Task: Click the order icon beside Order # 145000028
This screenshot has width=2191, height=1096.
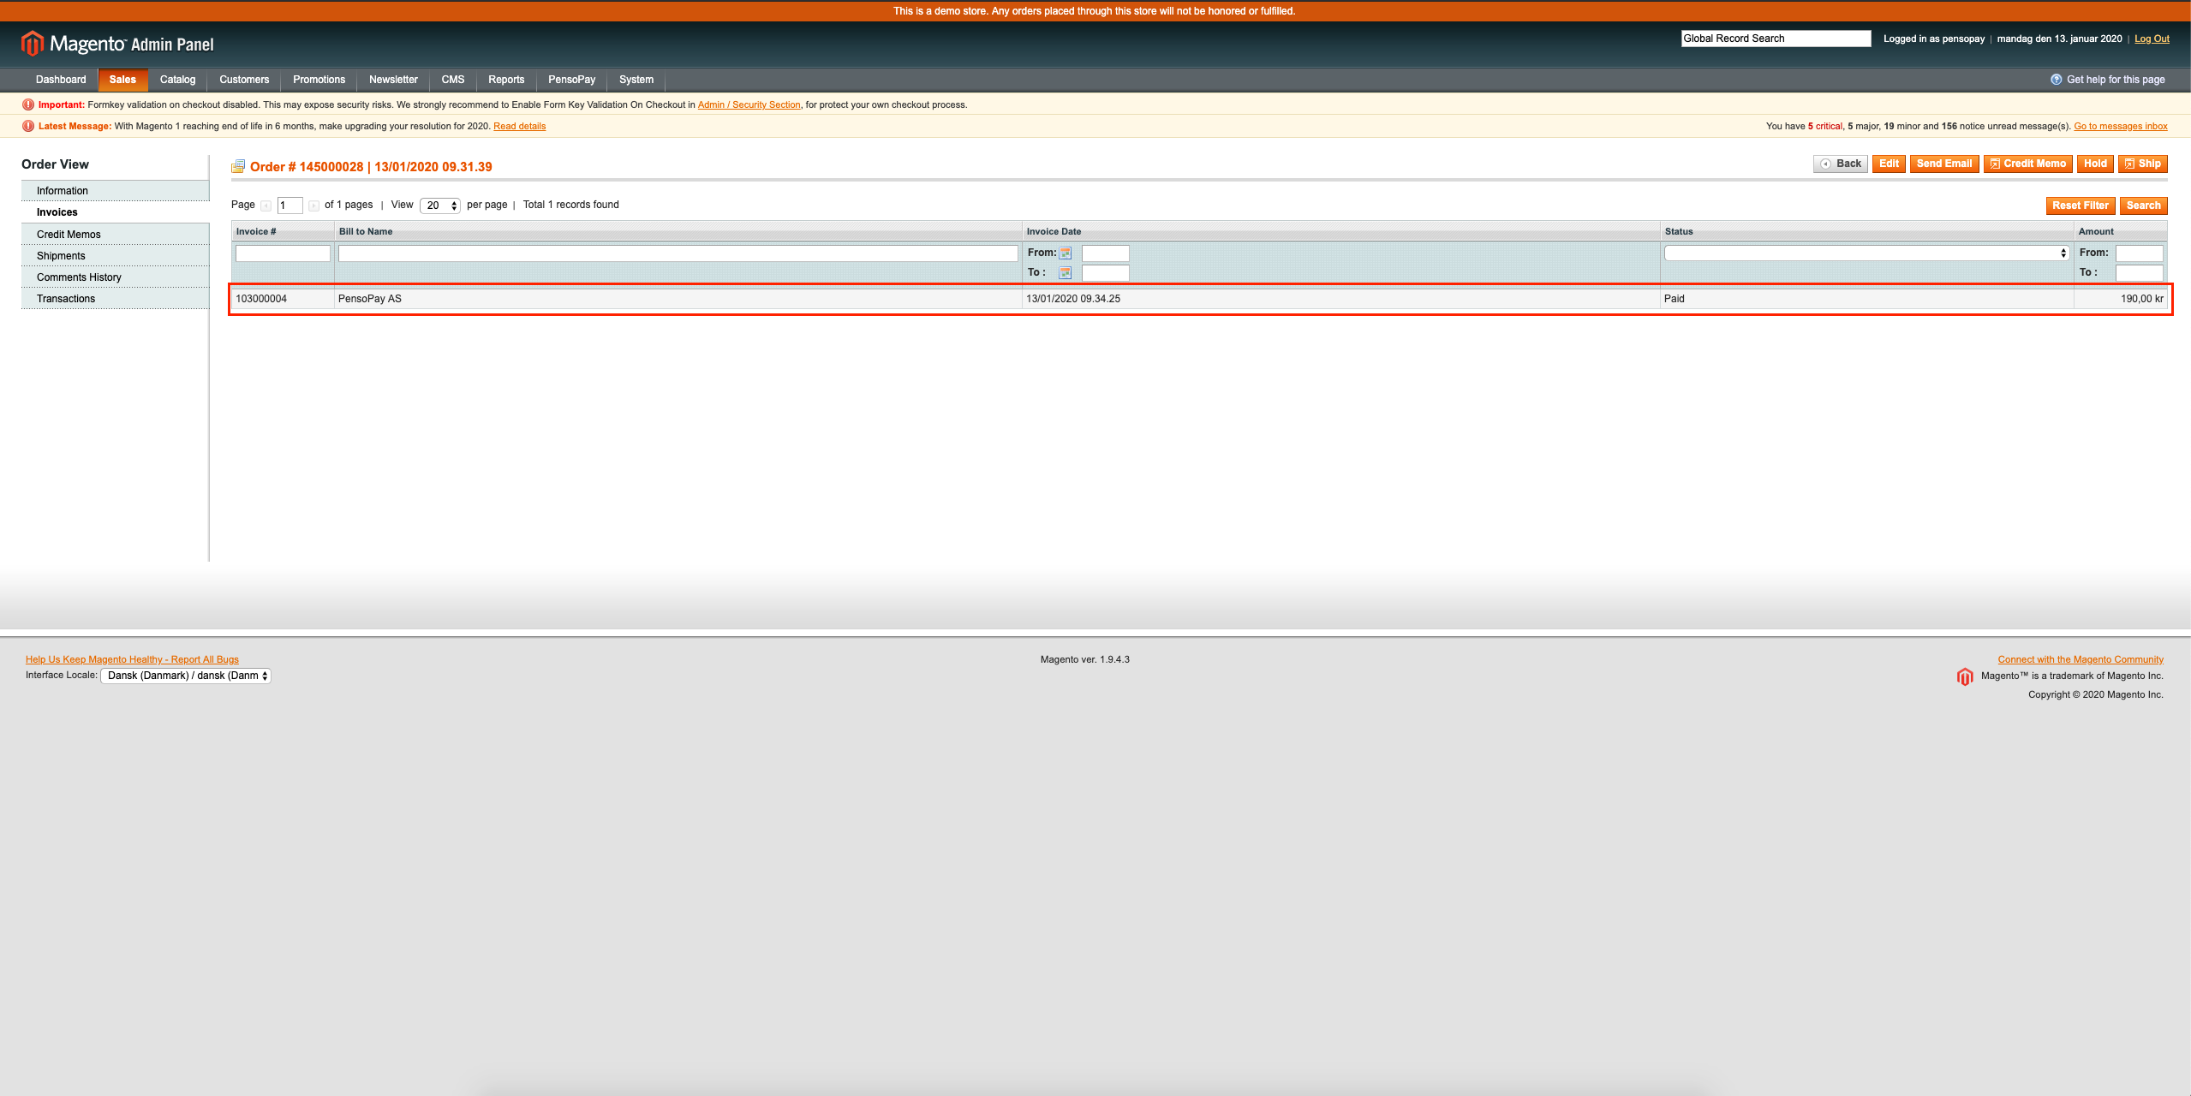Action: point(238,166)
